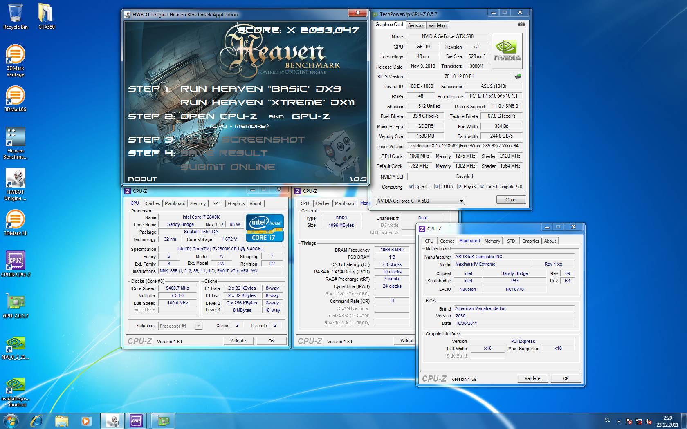Image resolution: width=687 pixels, height=429 pixels.
Task: Click the taskbar clock showing 2:20
Action: (x=667, y=421)
